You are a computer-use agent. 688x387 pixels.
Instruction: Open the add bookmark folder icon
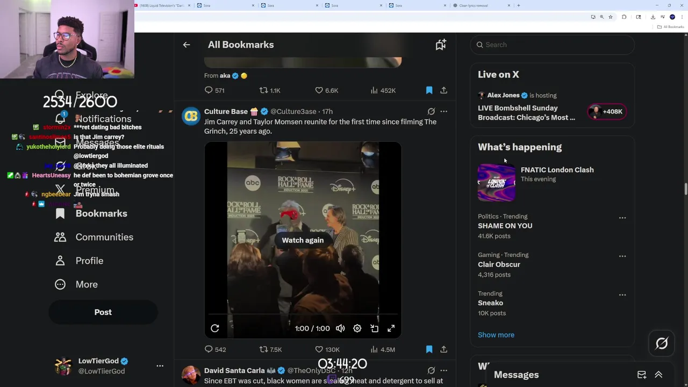click(441, 45)
